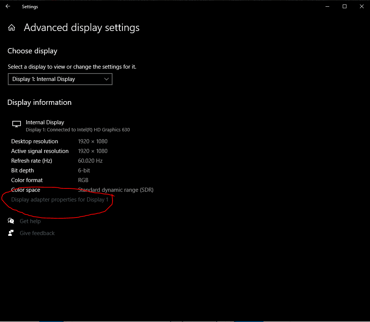This screenshot has height=322, width=370.
Task: Open the Give feedback link
Action: 37,233
